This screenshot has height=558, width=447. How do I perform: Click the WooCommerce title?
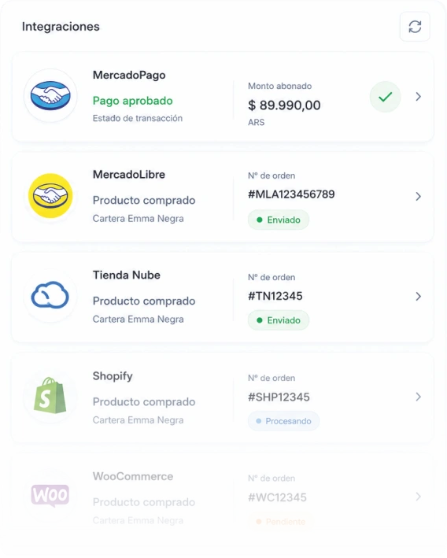[133, 476]
